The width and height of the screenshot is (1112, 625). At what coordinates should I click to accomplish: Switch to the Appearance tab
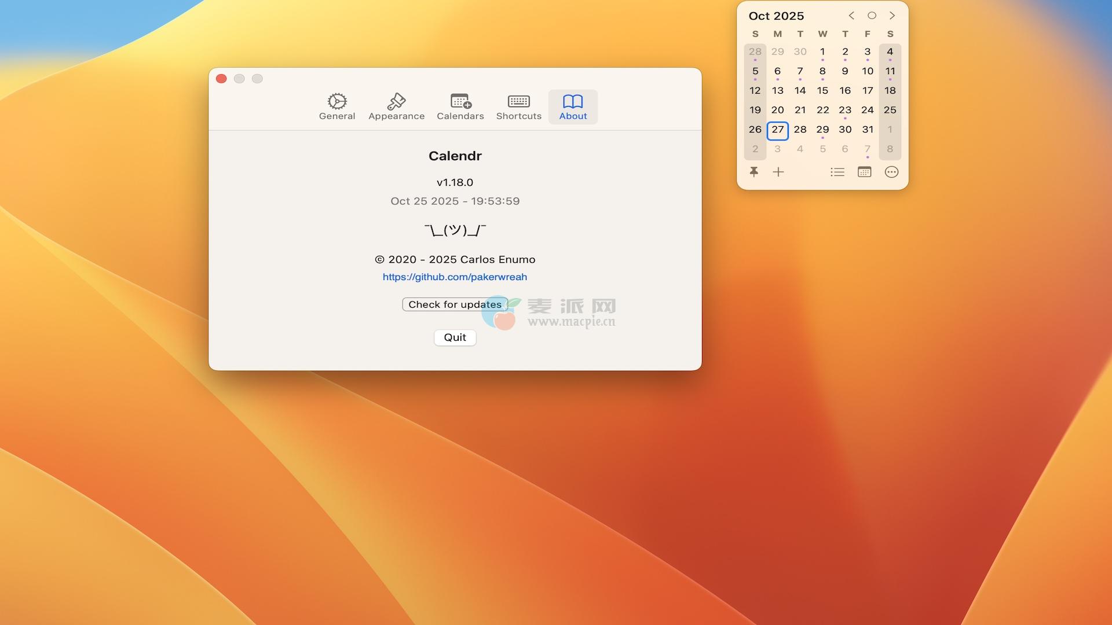point(396,106)
